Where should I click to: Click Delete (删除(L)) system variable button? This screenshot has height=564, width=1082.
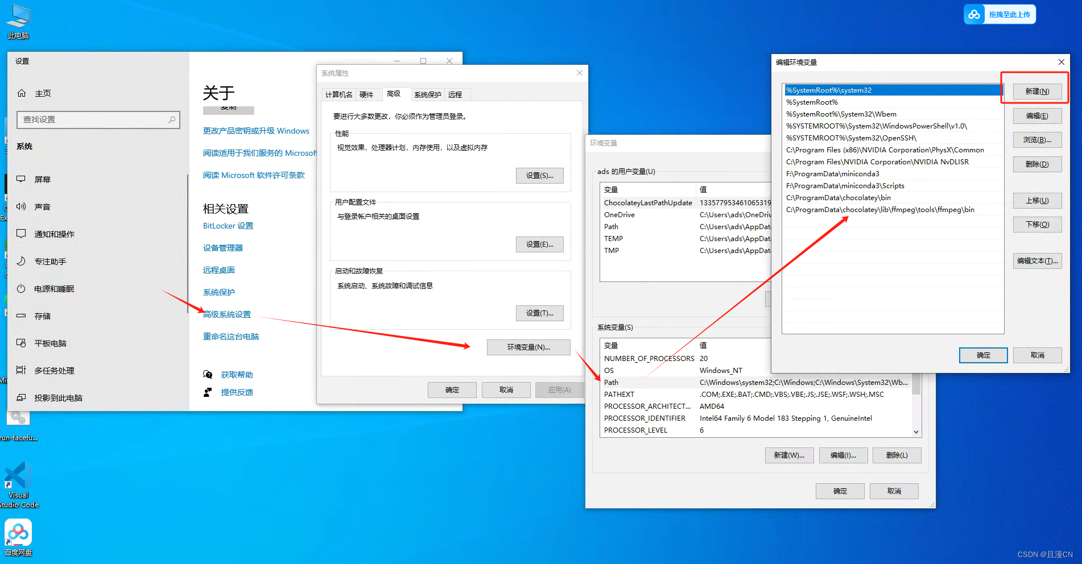click(897, 455)
